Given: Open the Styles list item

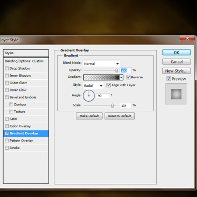Looking at the screenshot, I should pos(26,53).
